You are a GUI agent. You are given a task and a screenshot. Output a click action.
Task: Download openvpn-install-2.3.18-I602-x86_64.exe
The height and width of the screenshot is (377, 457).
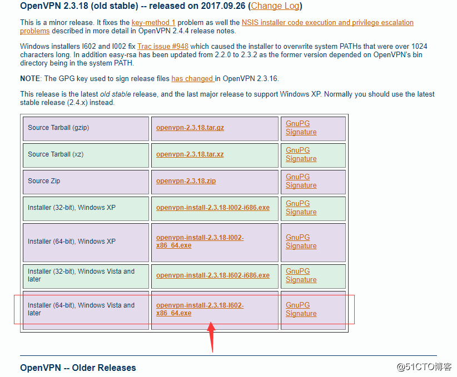pyautogui.click(x=200, y=309)
